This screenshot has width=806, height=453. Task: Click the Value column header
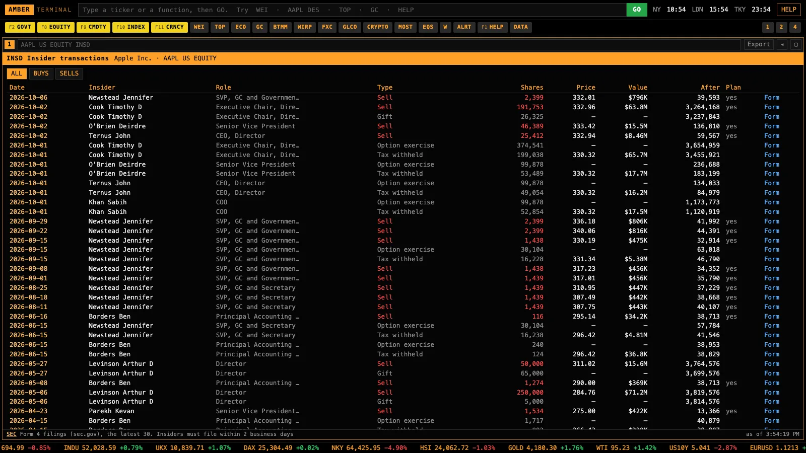pos(638,88)
